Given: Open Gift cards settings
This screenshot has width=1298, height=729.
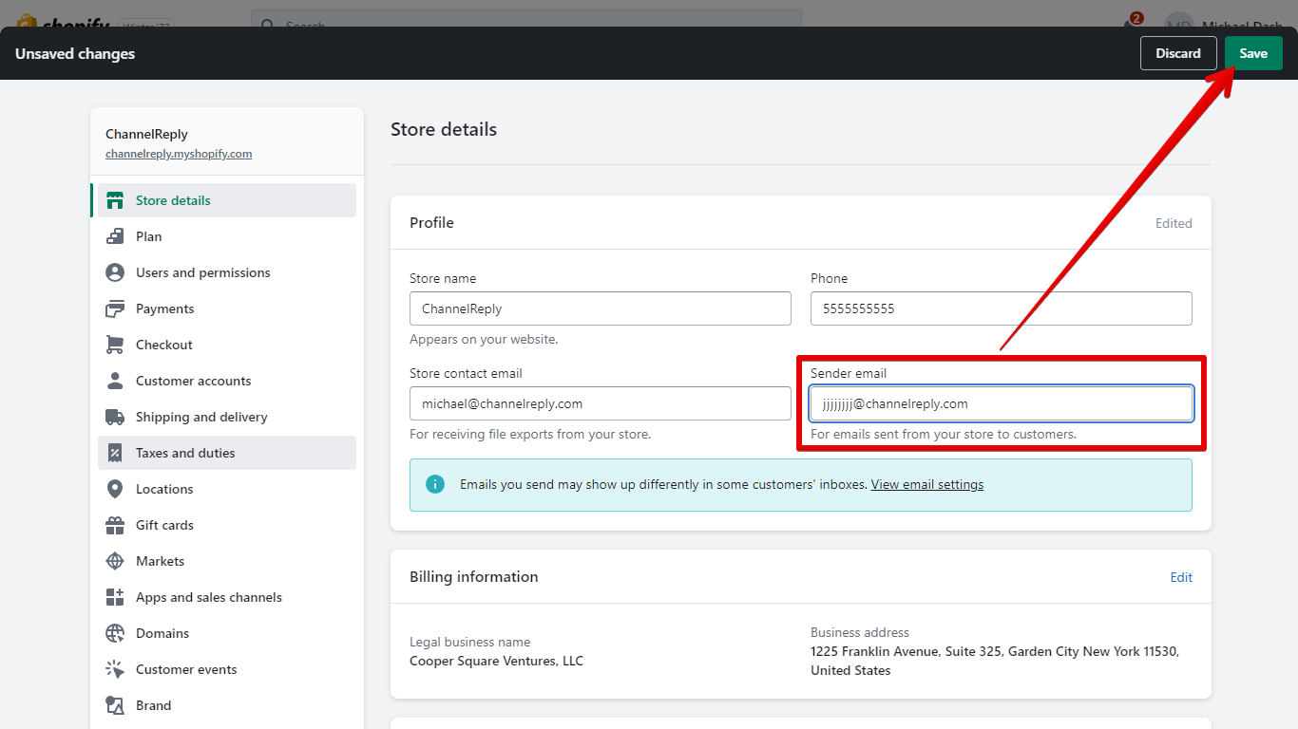Looking at the screenshot, I should pyautogui.click(x=227, y=525).
